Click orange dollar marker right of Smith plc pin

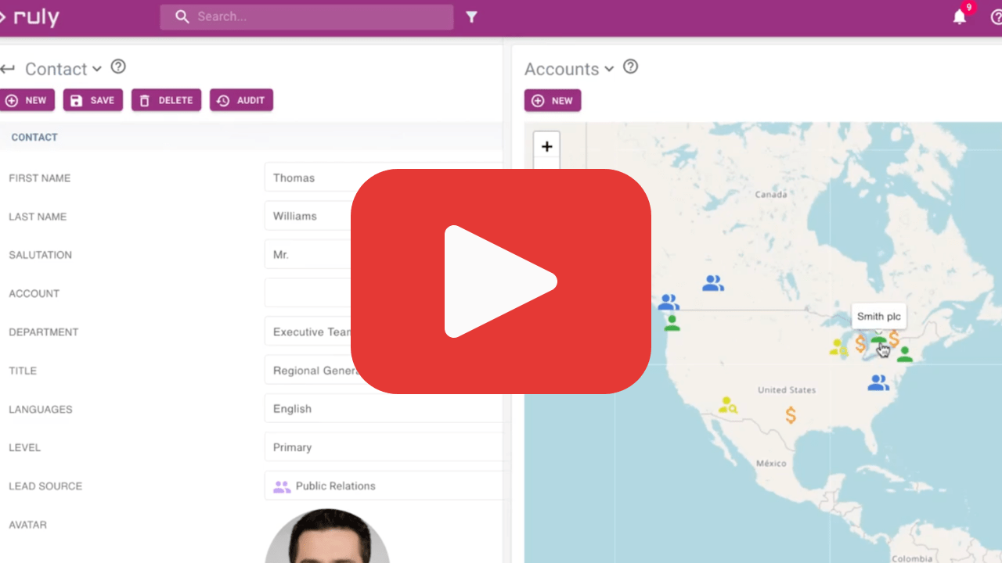[x=894, y=339]
